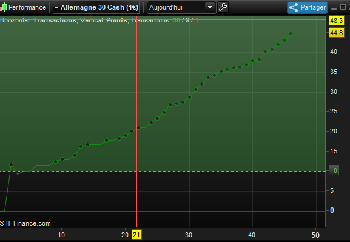Click the Partager share button

(307, 7)
